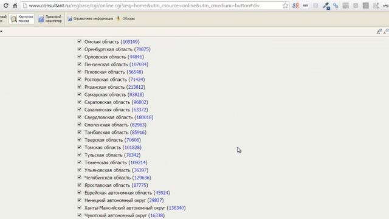This screenshot has width=389, height=219.
Task: Uncheck Омская область checkbox
Action: click(x=80, y=41)
